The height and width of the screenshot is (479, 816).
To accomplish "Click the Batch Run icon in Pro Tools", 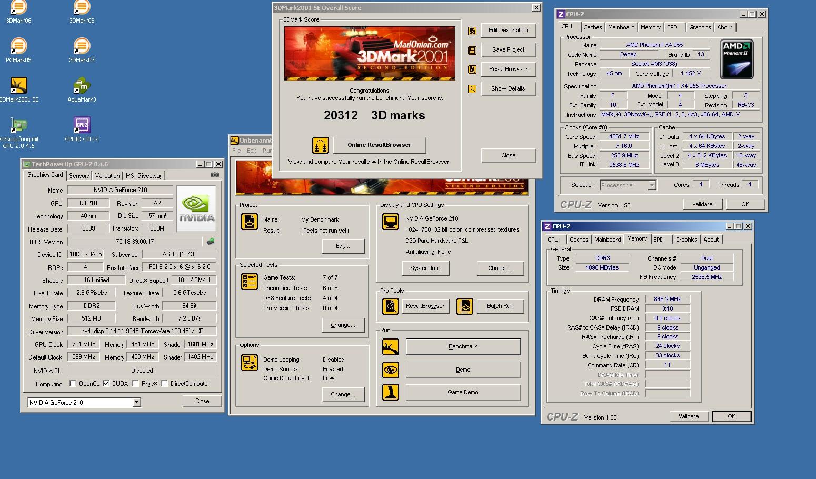I will (465, 306).
